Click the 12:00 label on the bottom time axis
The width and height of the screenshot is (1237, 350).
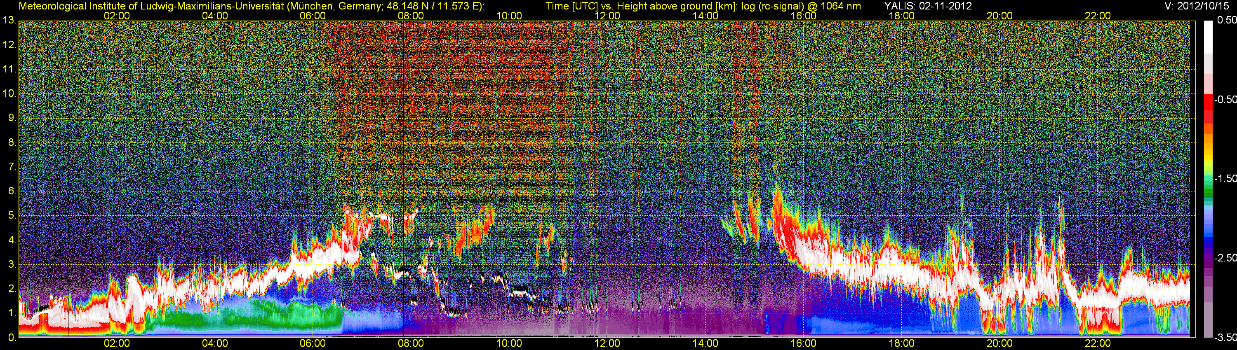pyautogui.click(x=607, y=343)
